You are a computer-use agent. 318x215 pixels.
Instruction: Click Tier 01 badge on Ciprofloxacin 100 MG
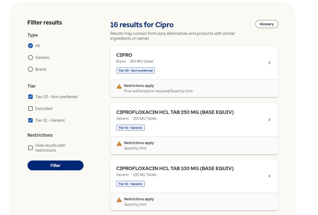130,184
